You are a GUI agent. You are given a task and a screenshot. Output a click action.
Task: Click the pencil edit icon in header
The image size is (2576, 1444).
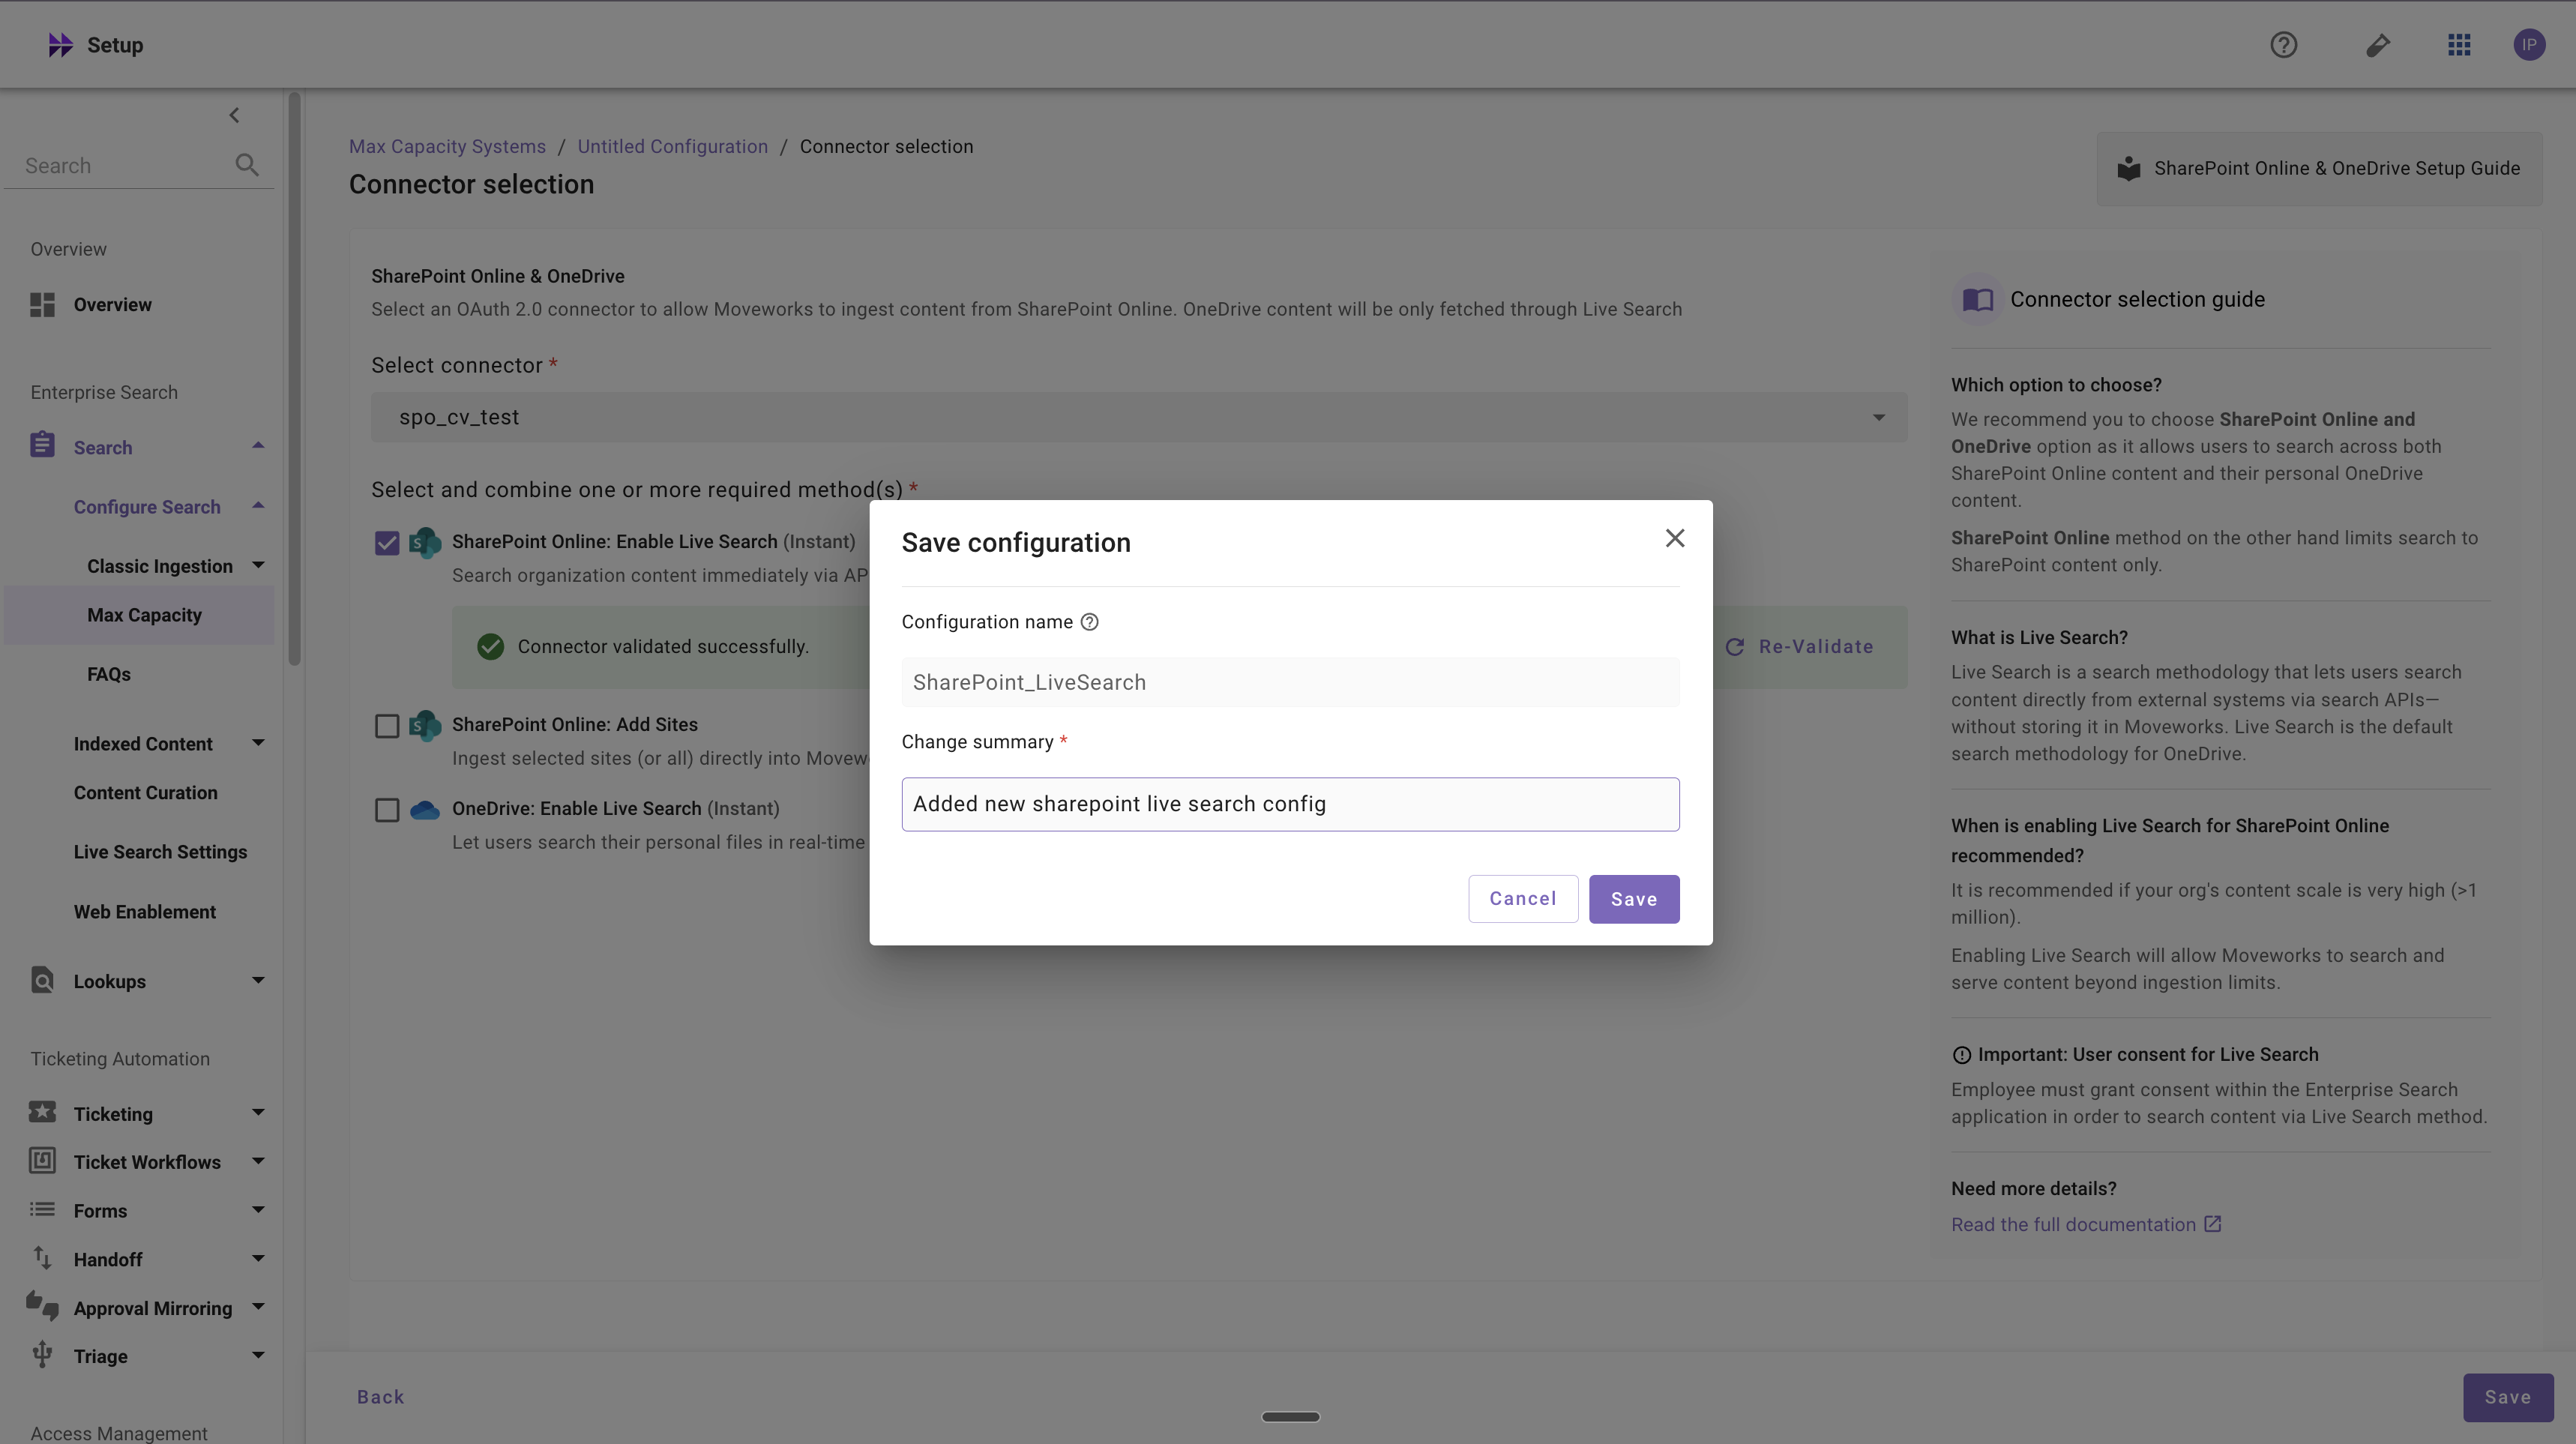(2378, 45)
